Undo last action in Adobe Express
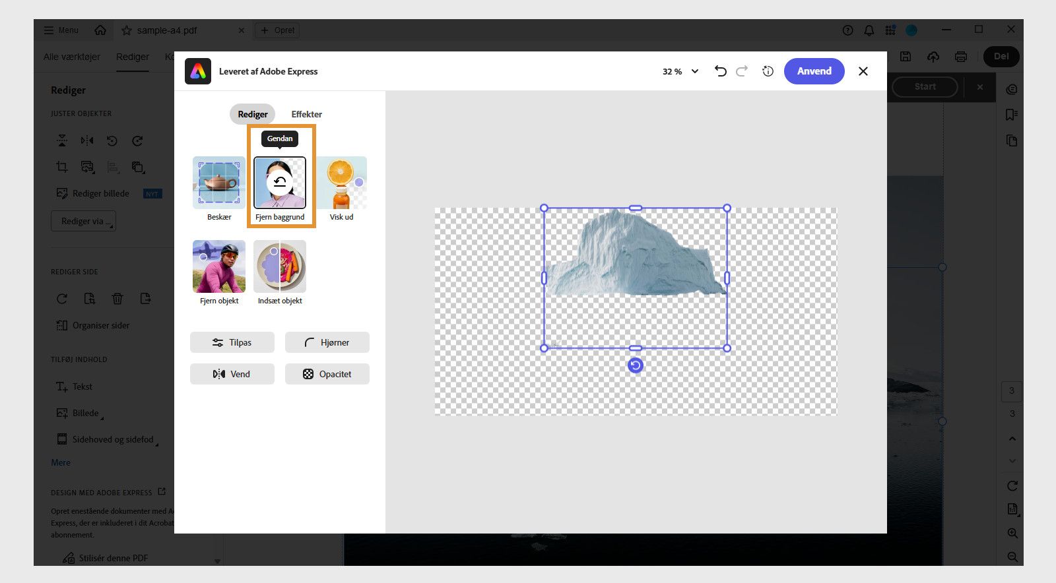 [x=721, y=71]
